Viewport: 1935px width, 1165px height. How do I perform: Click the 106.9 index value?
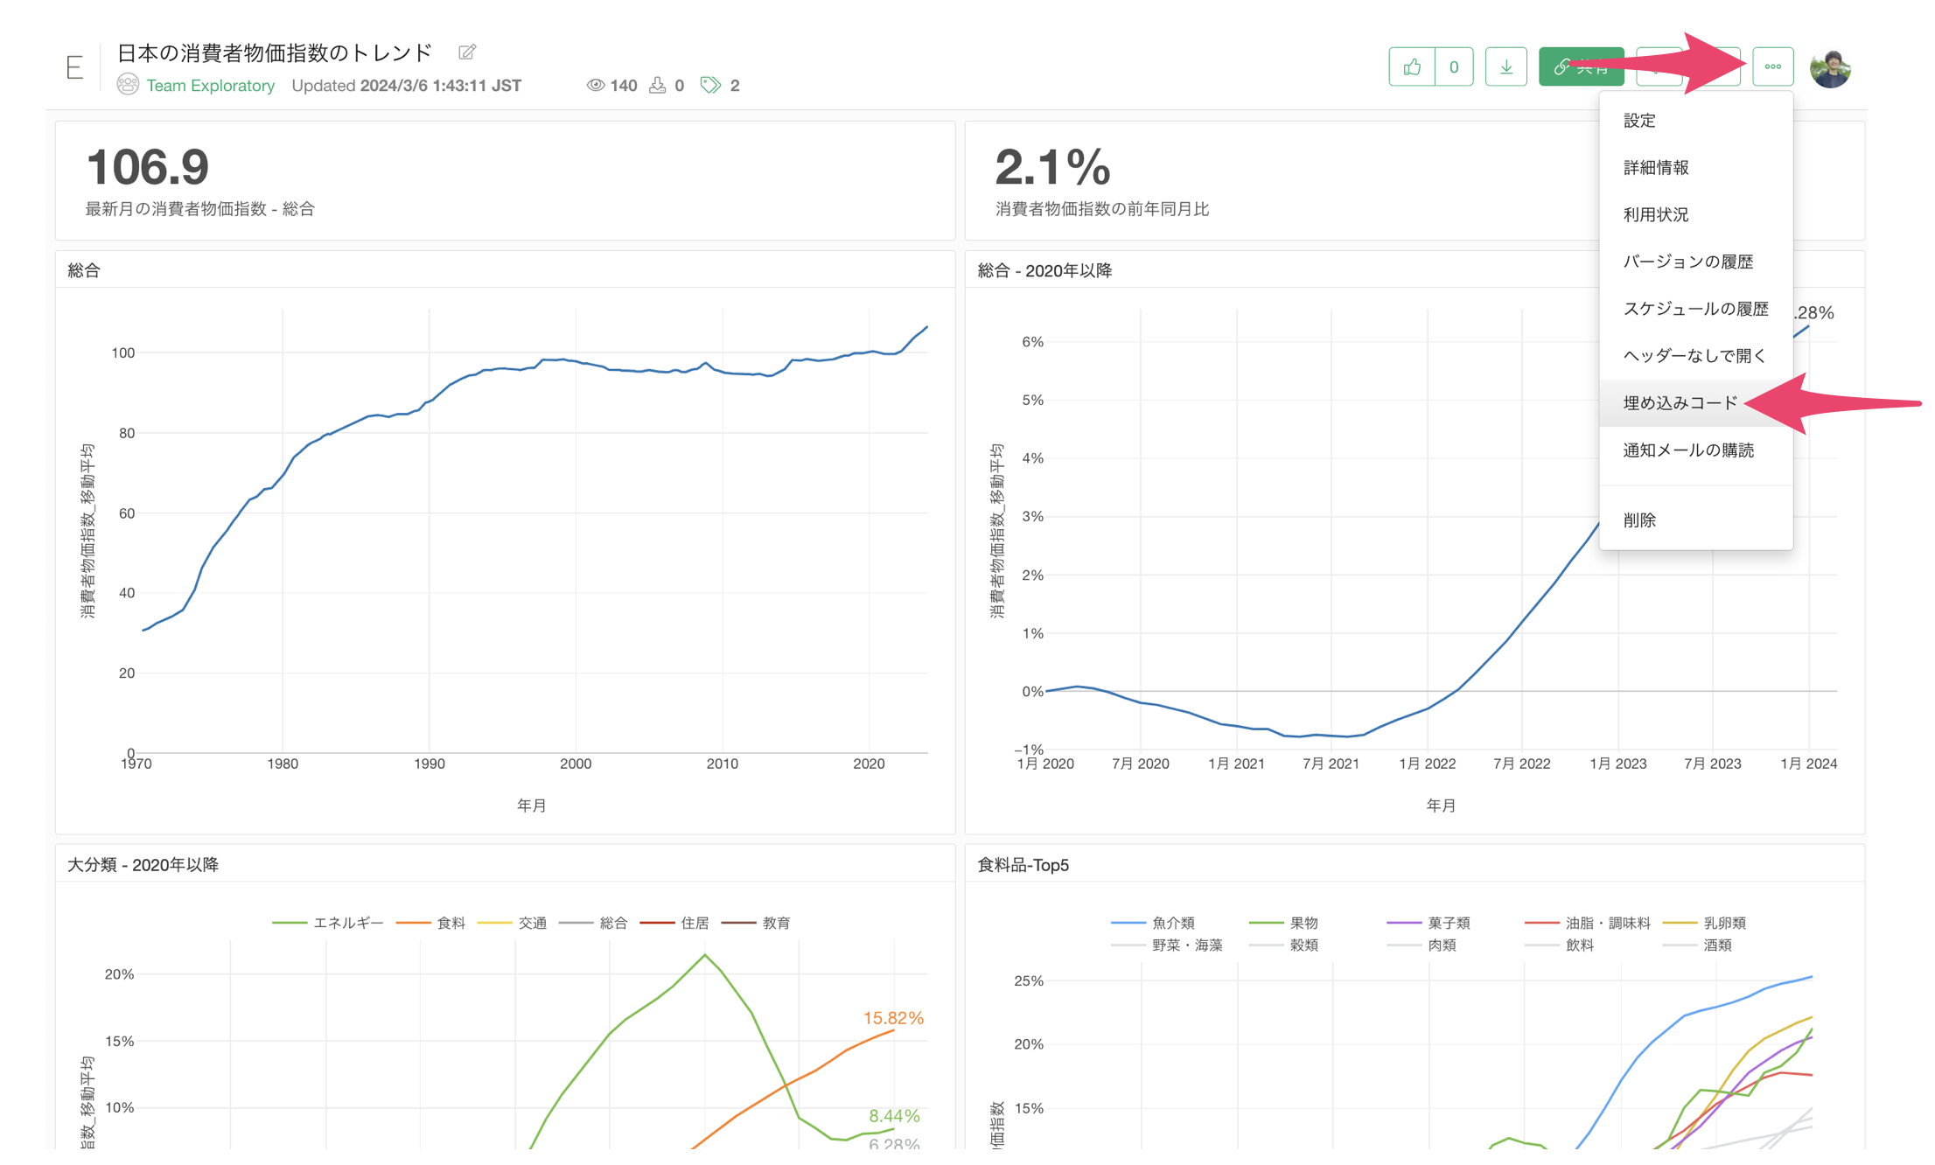[148, 166]
